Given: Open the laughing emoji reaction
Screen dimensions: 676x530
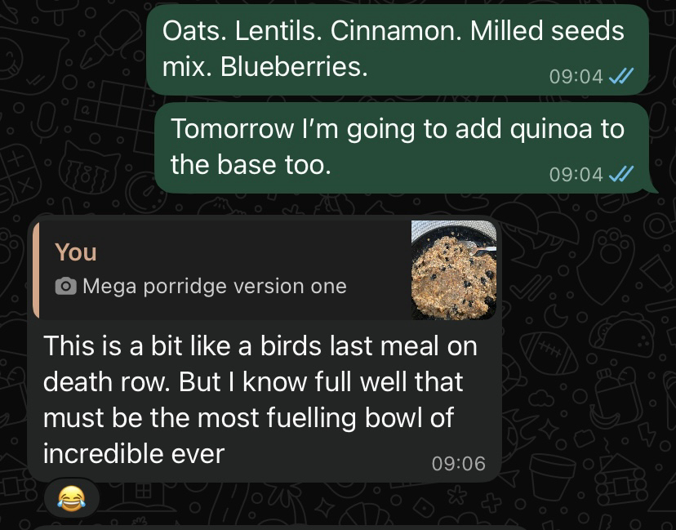Looking at the screenshot, I should point(73,497).
